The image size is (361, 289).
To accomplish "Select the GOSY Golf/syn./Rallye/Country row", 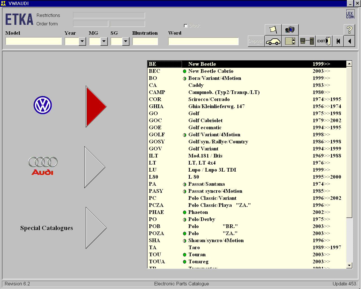I will point(247,142).
